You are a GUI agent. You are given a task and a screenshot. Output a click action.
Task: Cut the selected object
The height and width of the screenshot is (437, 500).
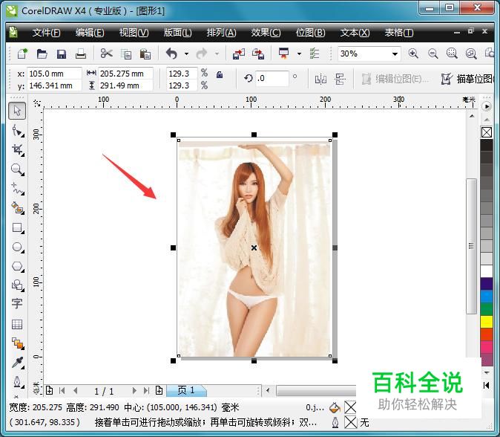[106, 54]
